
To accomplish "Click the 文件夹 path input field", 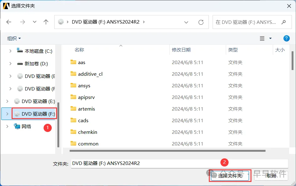I will (180, 163).
